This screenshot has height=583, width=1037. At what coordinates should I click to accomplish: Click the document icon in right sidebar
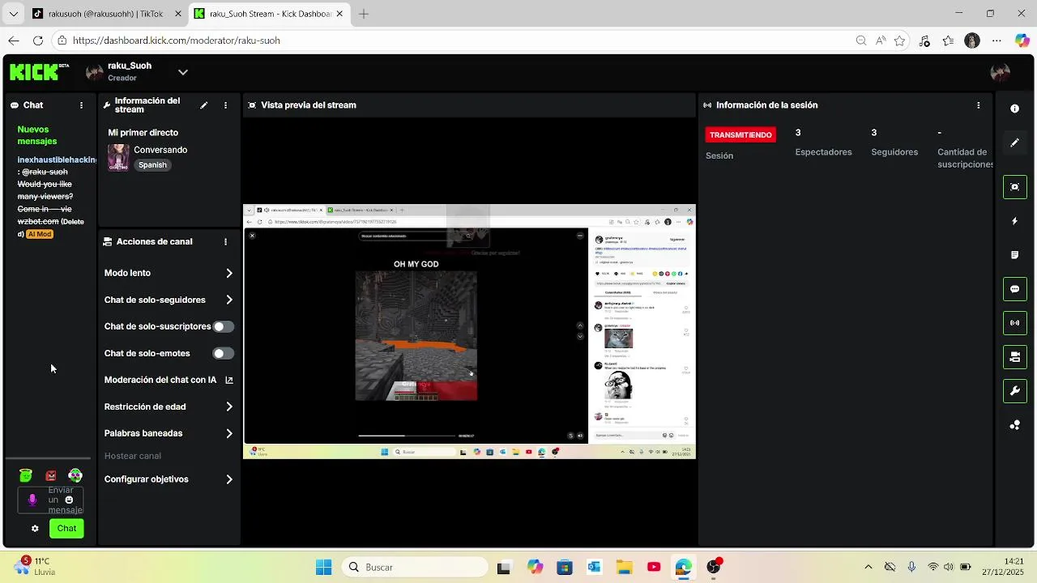pos(1015,255)
